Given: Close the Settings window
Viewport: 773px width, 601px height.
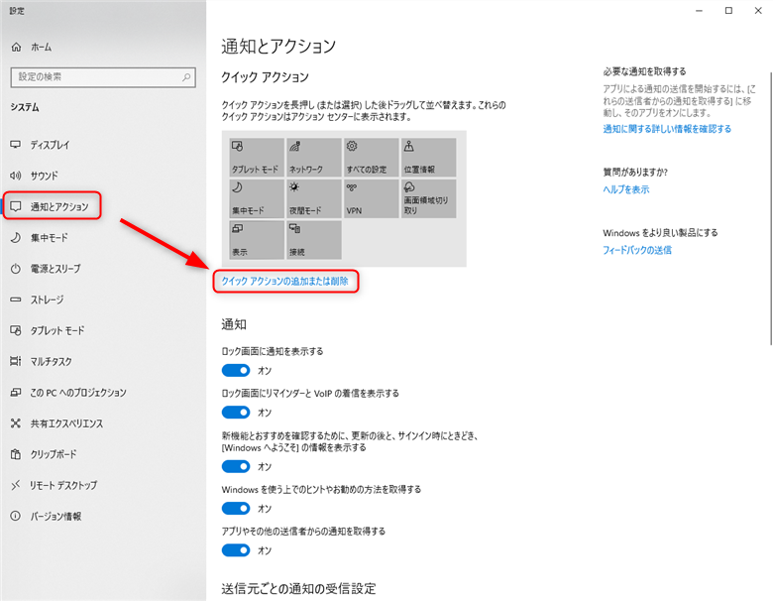Looking at the screenshot, I should pos(758,11).
